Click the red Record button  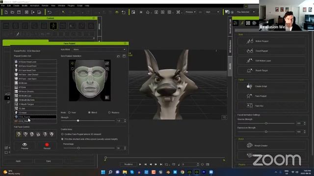47,146
